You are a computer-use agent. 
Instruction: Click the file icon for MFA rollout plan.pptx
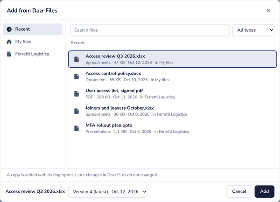(77, 128)
